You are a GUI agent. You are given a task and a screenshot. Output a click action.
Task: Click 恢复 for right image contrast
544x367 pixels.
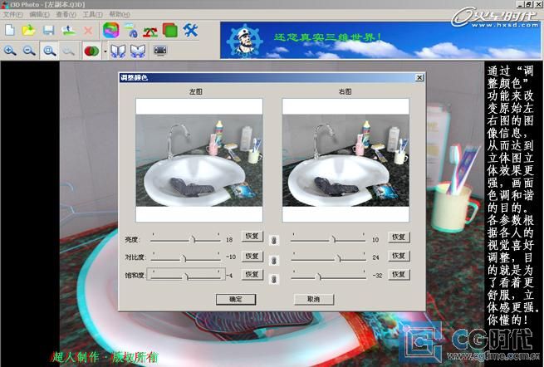pos(399,256)
